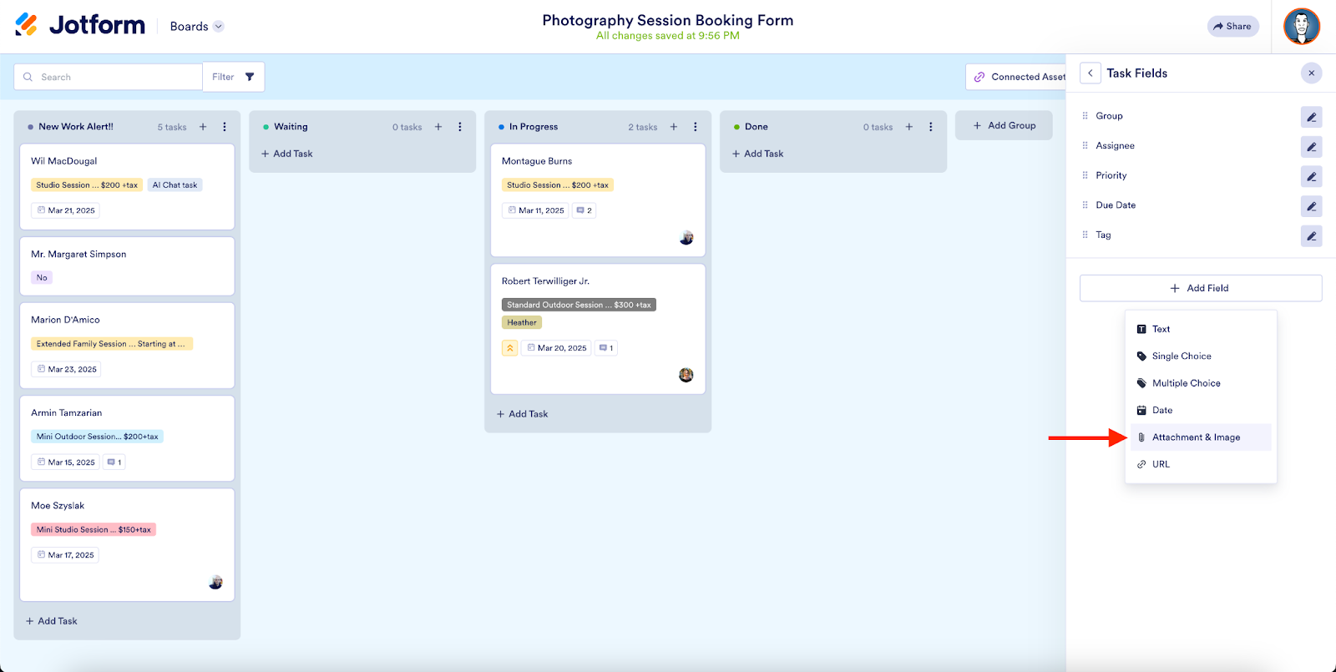Click the Add Group button

1004,125
